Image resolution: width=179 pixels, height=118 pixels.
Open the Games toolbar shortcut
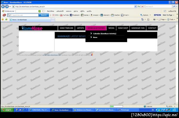pos(85,15)
